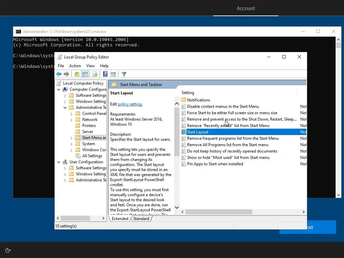Collapse the User Configuration tree node

[58, 162]
